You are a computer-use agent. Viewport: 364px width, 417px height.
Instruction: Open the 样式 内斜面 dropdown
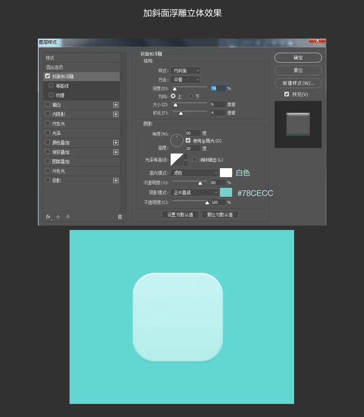(186, 71)
